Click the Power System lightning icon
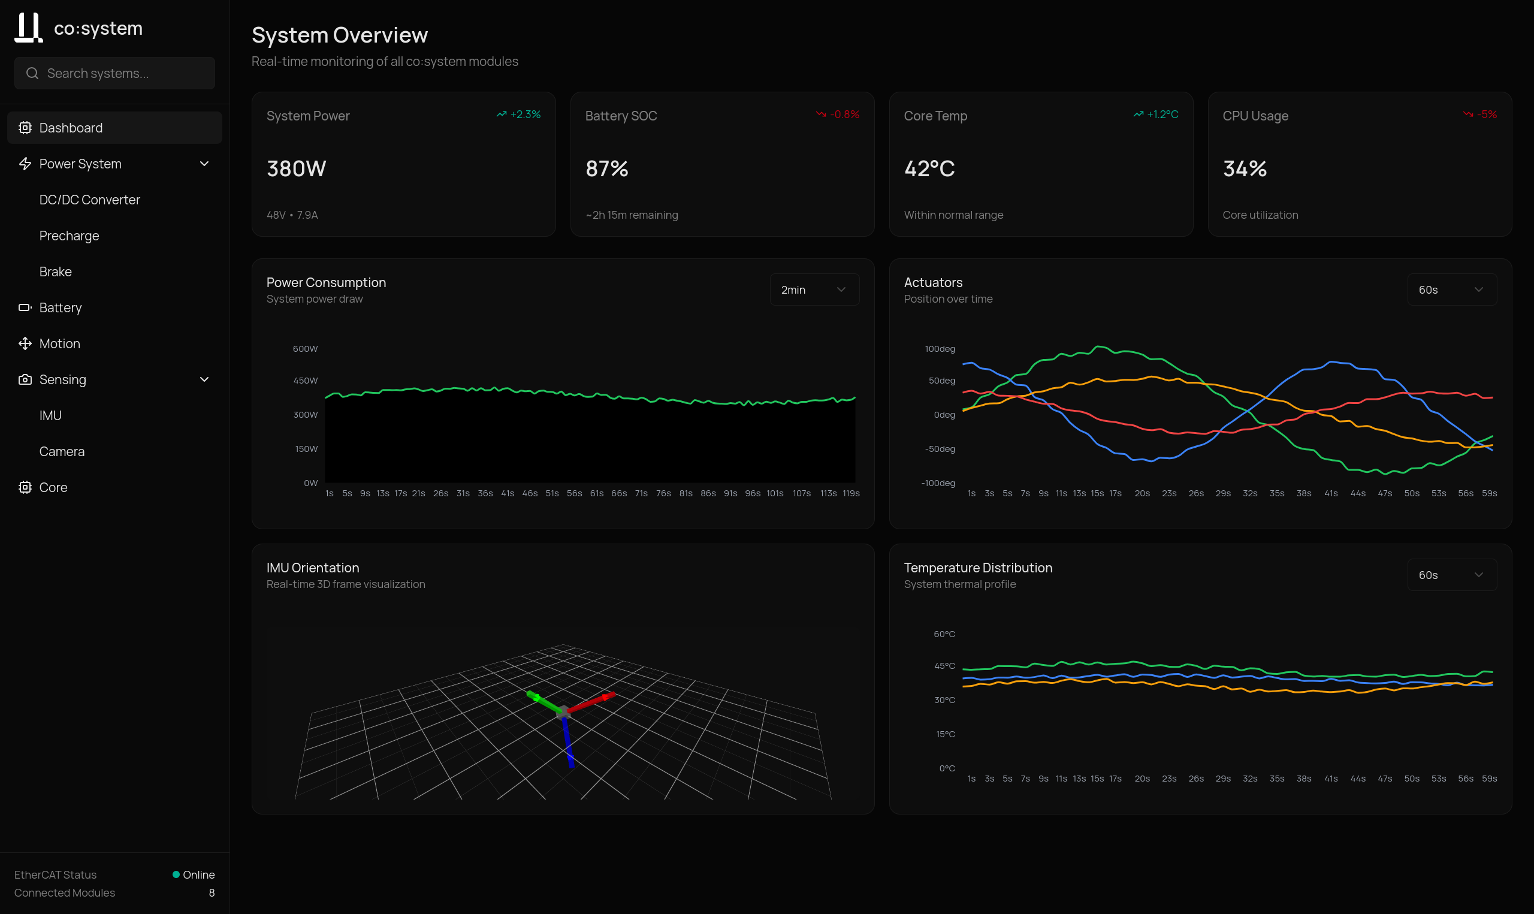 click(25, 164)
